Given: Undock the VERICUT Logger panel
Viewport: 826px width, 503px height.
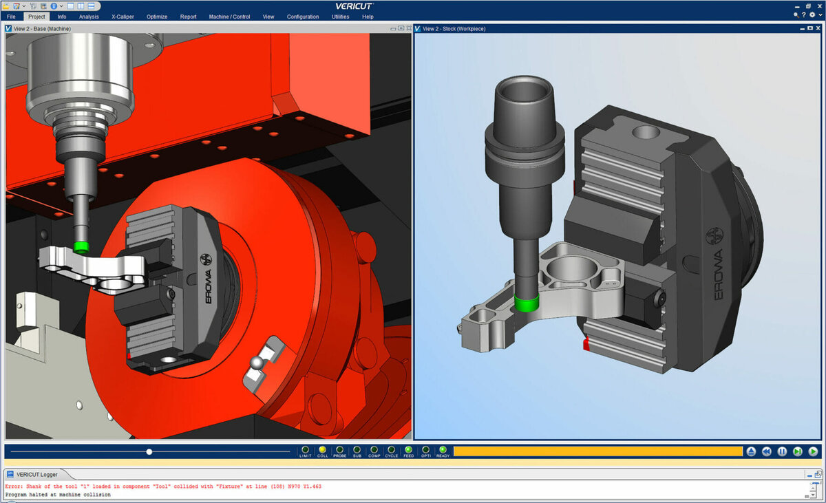Looking at the screenshot, I should [818, 475].
